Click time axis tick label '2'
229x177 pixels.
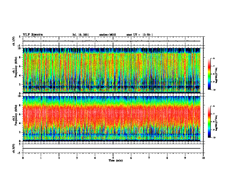click(x=59, y=158)
